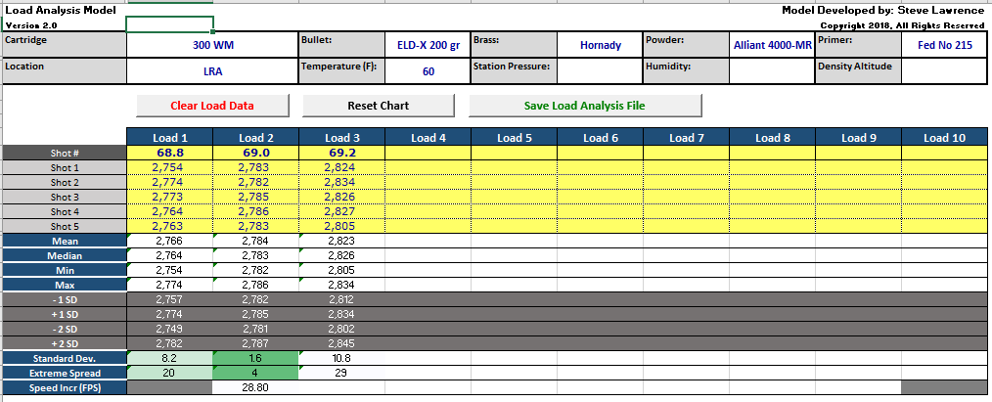Select the Mean value 2,766
The height and width of the screenshot is (402, 992).
click(x=170, y=241)
